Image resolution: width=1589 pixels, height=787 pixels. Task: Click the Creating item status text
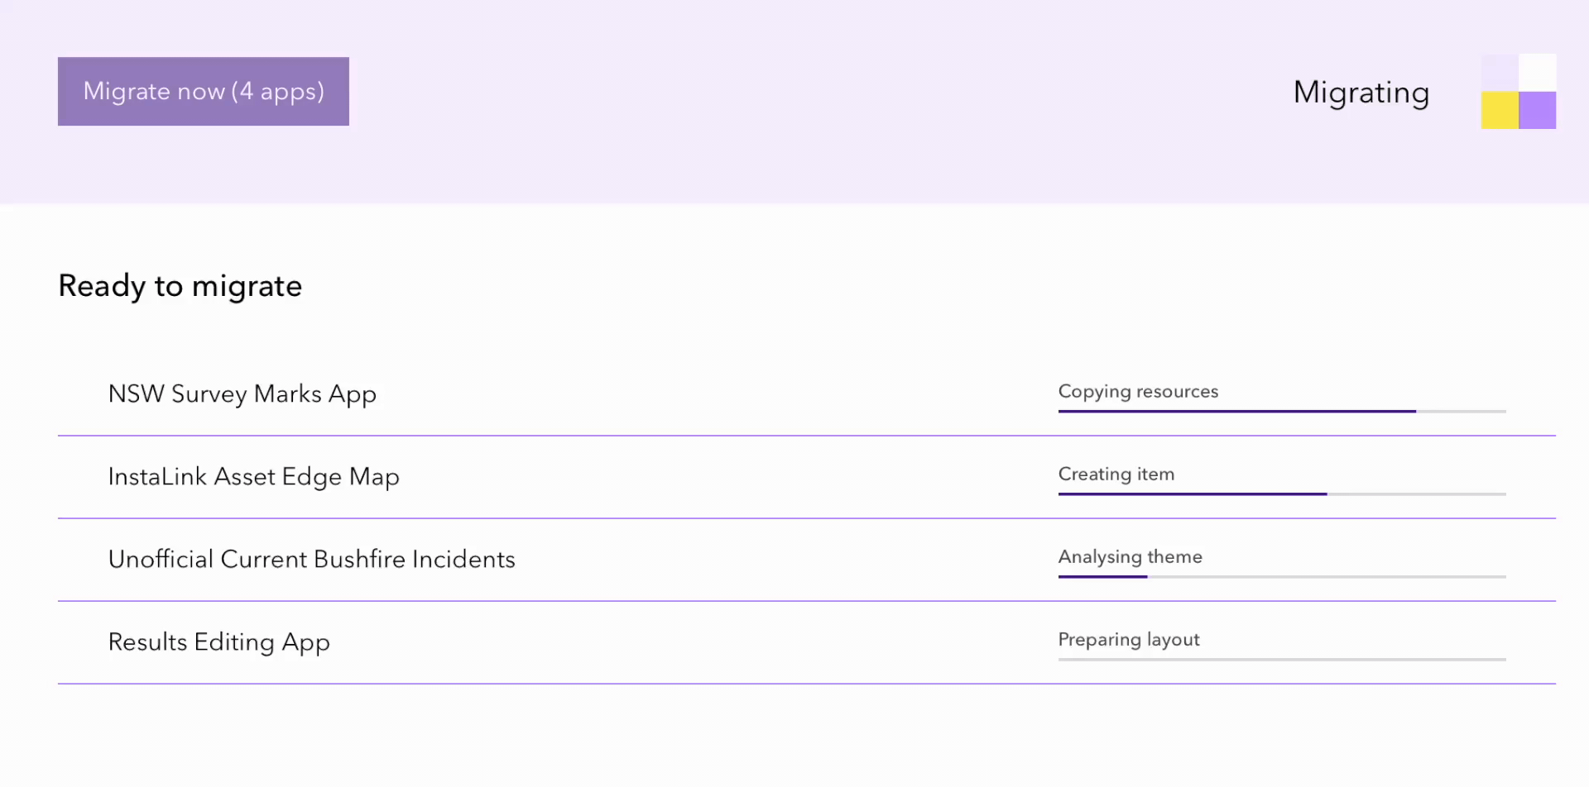click(x=1116, y=475)
